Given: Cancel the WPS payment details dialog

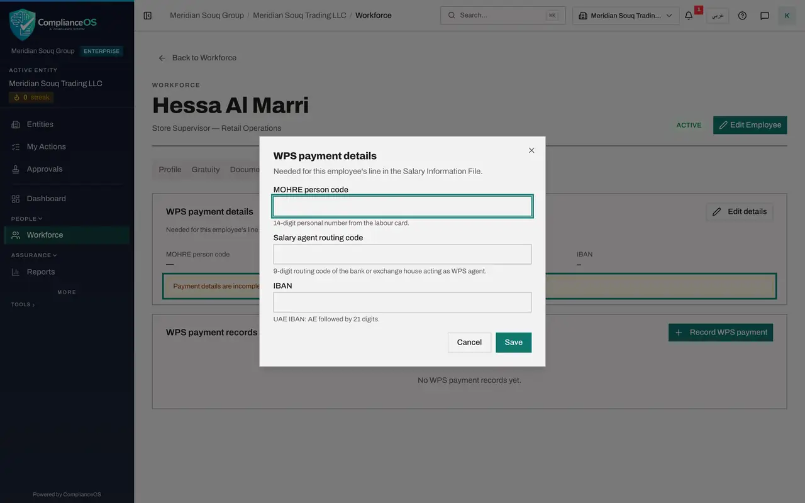Looking at the screenshot, I should click(x=469, y=343).
